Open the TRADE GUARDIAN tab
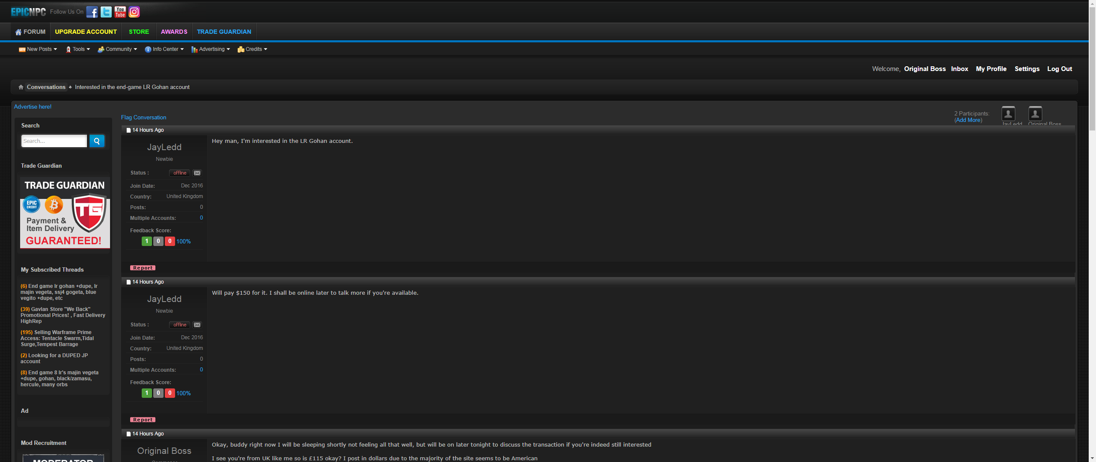Viewport: 1096px width, 462px height. tap(224, 32)
